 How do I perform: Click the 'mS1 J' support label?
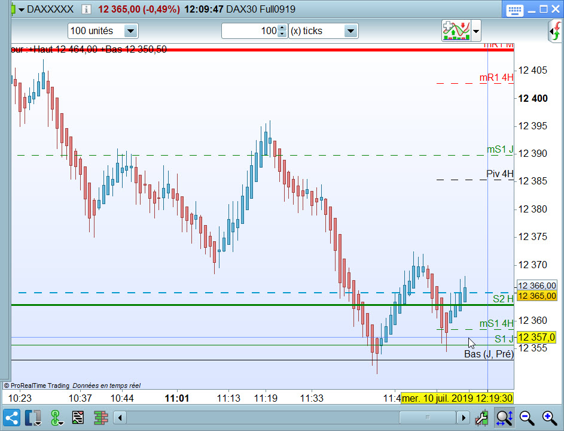point(500,149)
